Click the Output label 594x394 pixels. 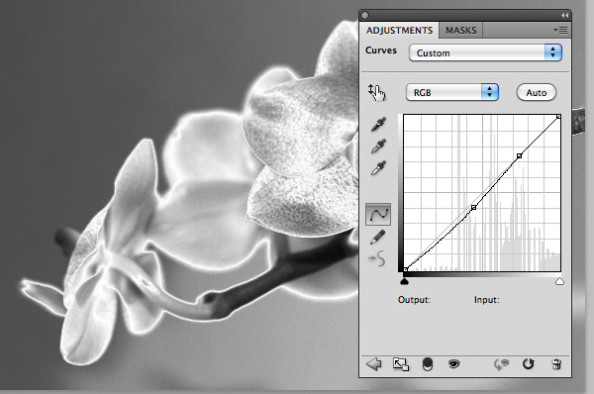pos(414,300)
